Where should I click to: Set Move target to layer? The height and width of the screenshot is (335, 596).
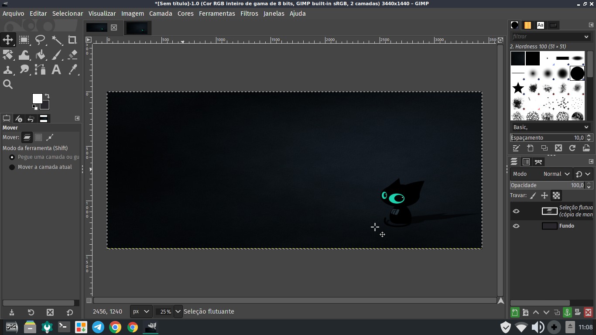coord(27,137)
